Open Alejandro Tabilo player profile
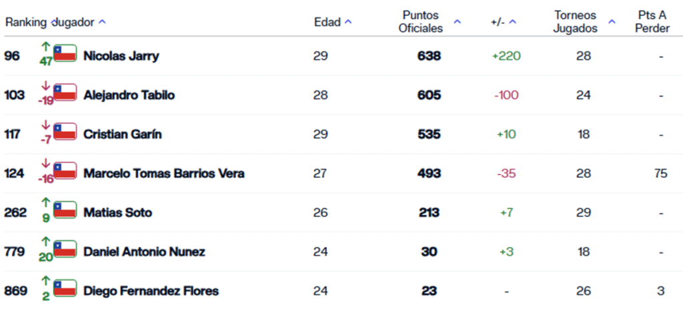The image size is (683, 309). coord(129,95)
